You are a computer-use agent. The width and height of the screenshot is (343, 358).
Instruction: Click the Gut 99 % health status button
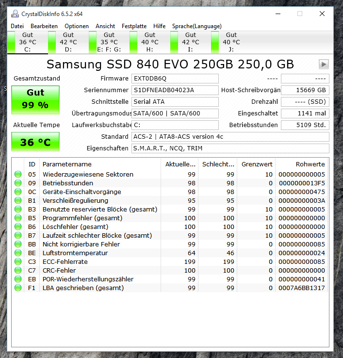35,100
